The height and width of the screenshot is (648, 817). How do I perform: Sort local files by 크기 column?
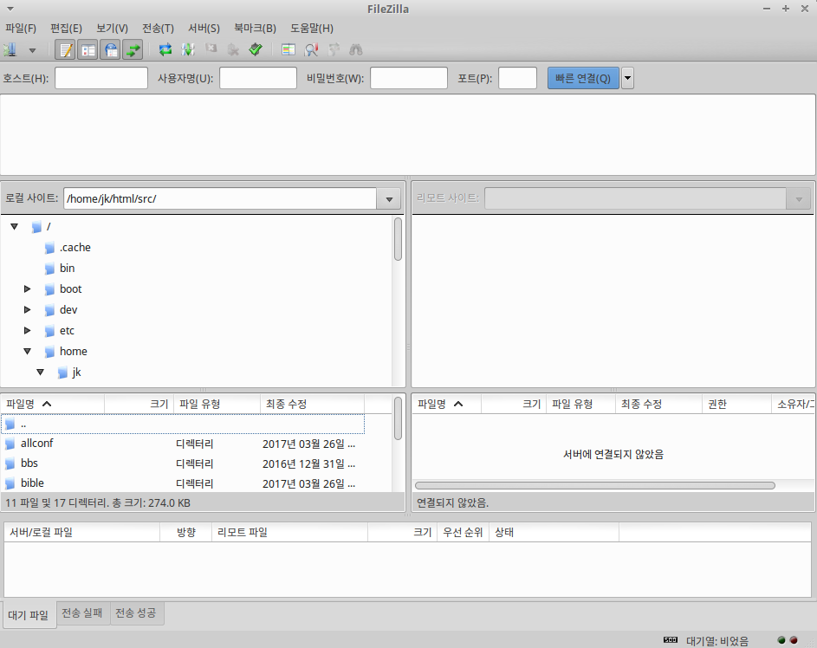(139, 405)
